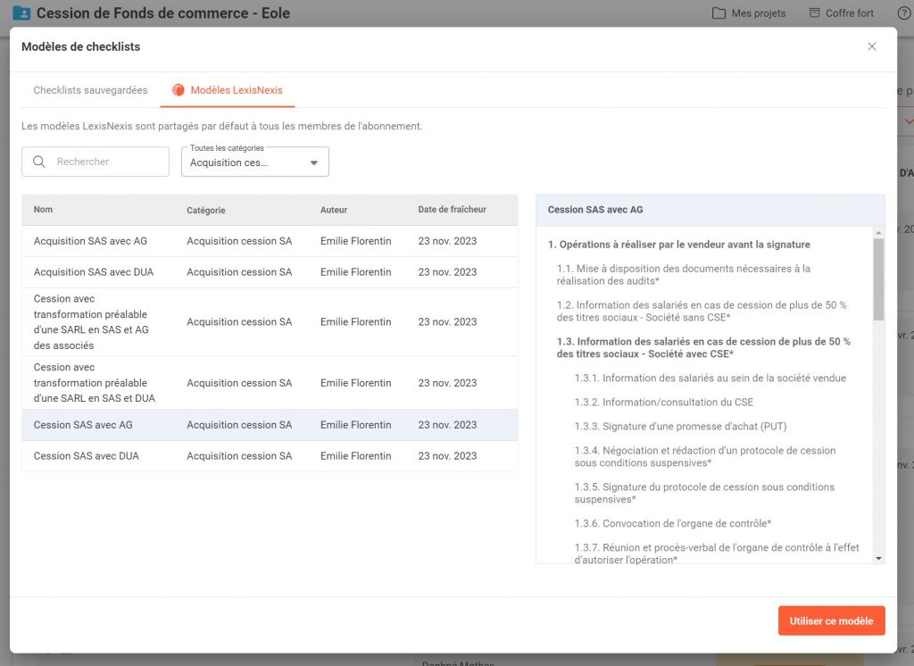Click item 1.1 Mise à disposition des documents

click(683, 275)
